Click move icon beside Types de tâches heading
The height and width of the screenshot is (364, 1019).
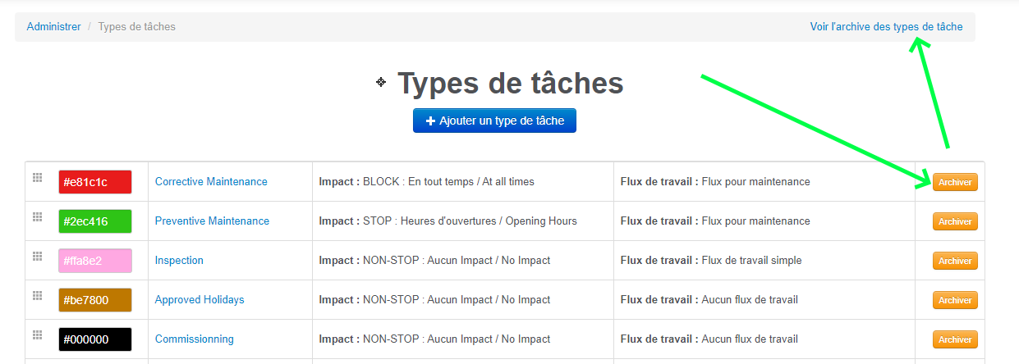tap(381, 82)
